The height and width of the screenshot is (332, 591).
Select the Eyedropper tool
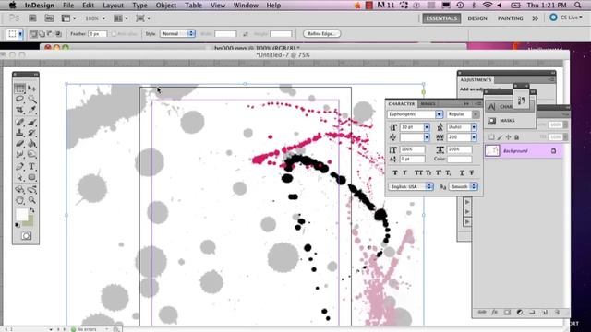[32, 110]
